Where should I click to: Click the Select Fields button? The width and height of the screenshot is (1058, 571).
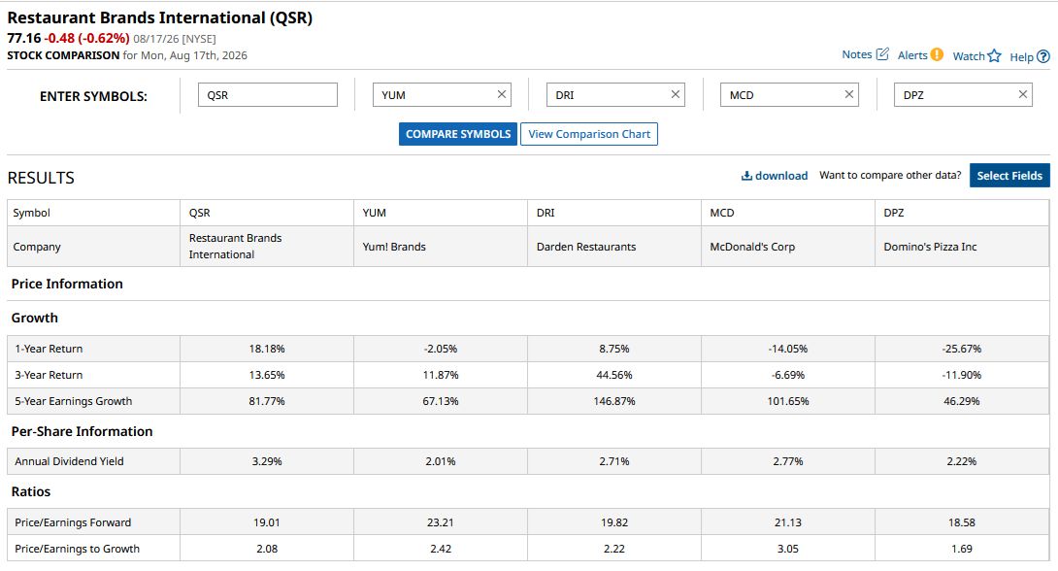point(1009,176)
